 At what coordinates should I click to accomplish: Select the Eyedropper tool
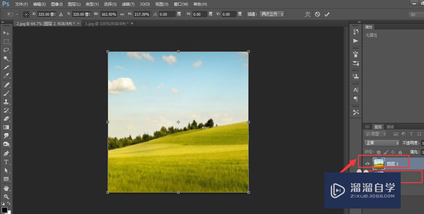(6, 76)
